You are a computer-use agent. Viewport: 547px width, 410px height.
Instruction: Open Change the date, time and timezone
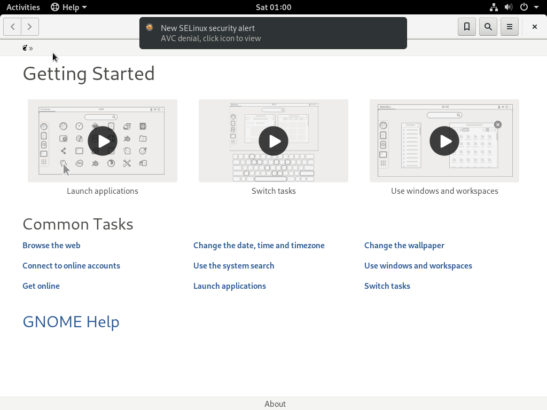(x=259, y=246)
